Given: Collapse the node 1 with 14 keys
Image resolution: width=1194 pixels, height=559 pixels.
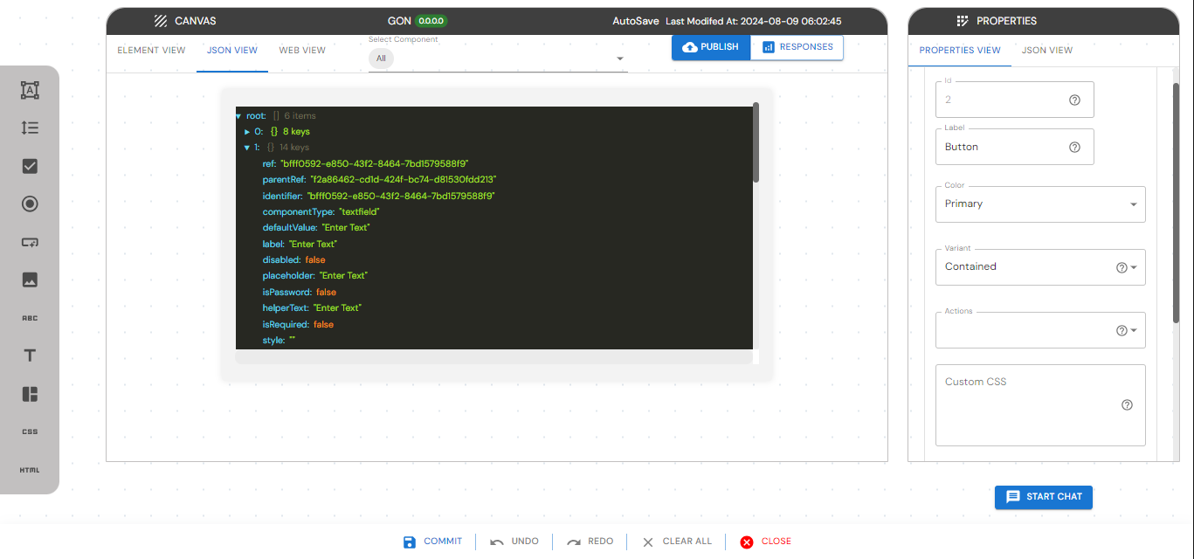Looking at the screenshot, I should 247,148.
